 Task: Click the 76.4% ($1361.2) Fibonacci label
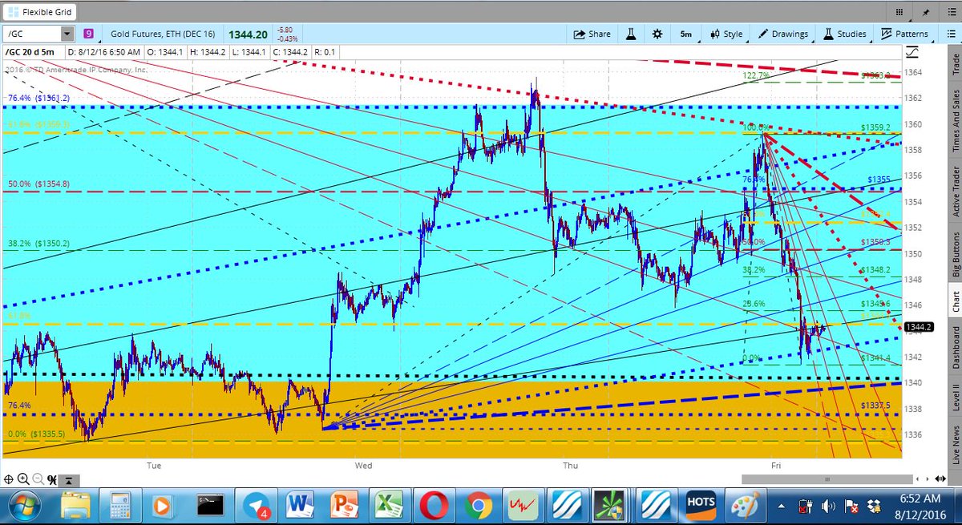(x=38, y=98)
